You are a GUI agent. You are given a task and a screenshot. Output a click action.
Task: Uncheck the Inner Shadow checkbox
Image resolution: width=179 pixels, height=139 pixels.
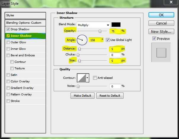[8, 36]
